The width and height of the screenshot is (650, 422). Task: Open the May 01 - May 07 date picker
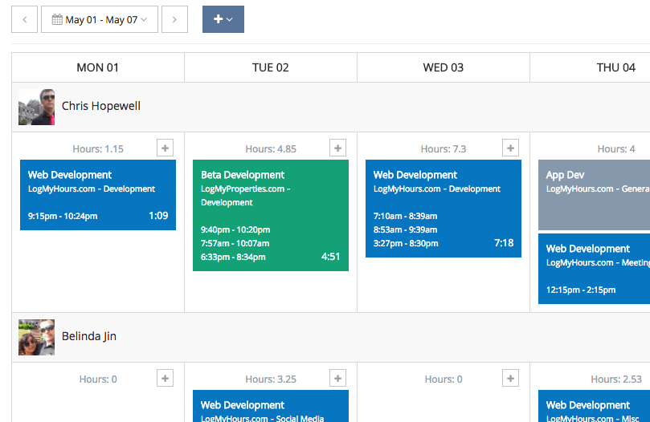(100, 19)
